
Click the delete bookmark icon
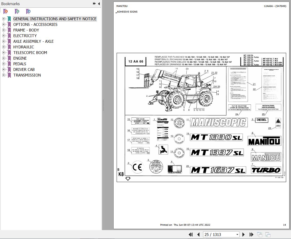pyautogui.click(x=6, y=12)
